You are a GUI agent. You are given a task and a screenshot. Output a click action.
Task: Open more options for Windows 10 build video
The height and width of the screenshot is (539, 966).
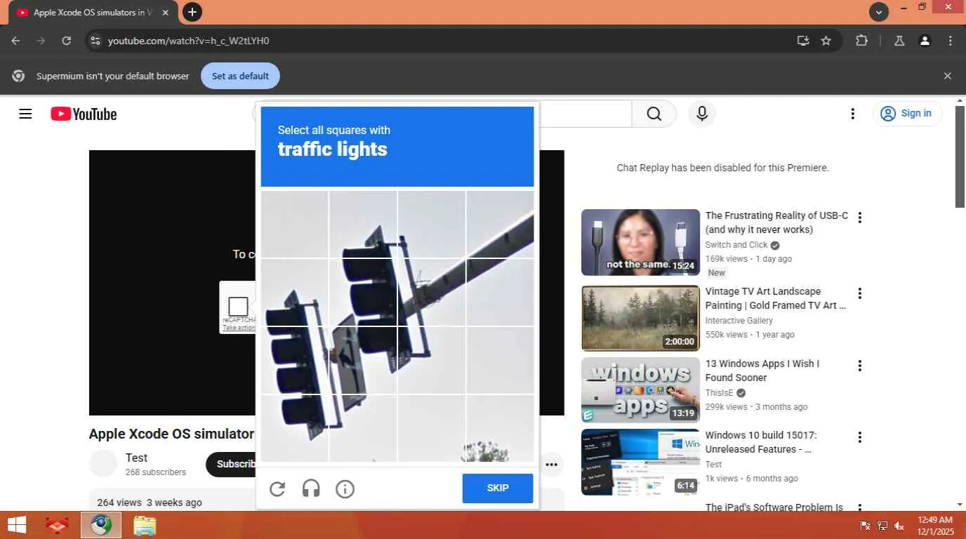(859, 437)
